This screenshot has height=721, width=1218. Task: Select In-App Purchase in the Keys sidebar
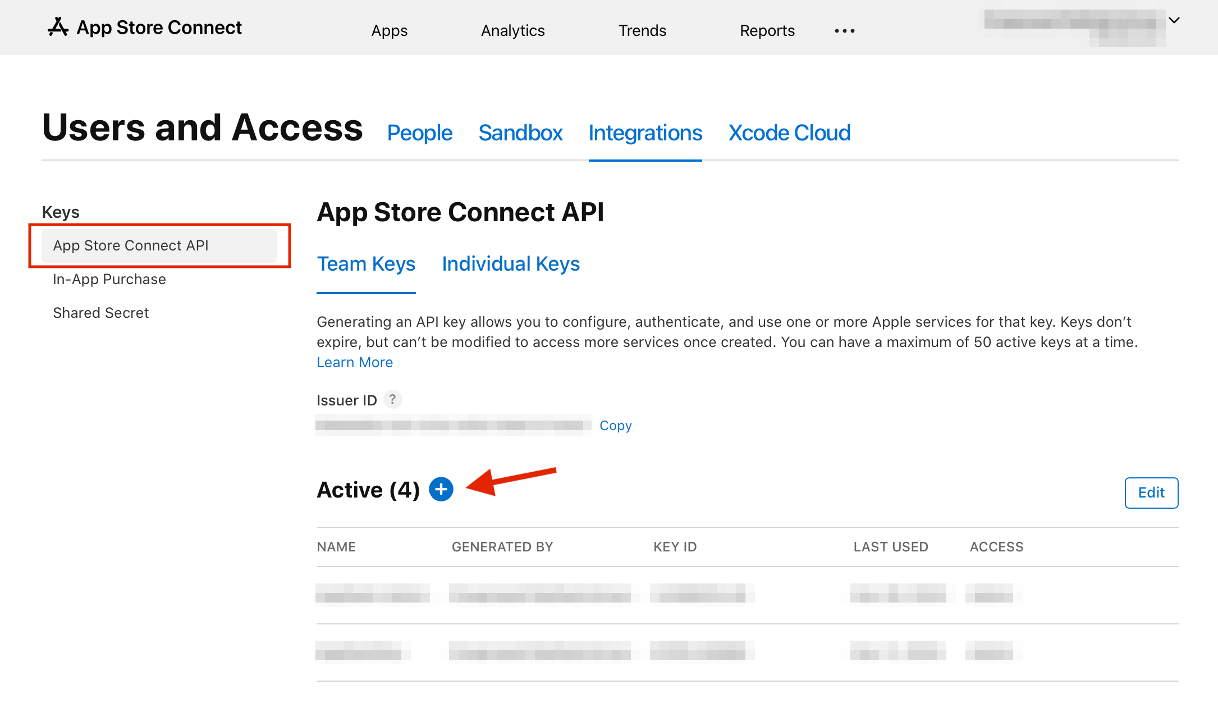[x=109, y=279]
